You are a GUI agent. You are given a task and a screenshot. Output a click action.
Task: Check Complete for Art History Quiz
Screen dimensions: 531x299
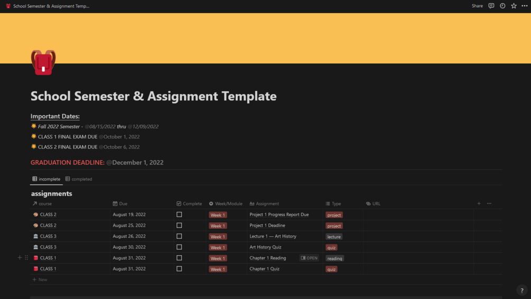pos(179,247)
